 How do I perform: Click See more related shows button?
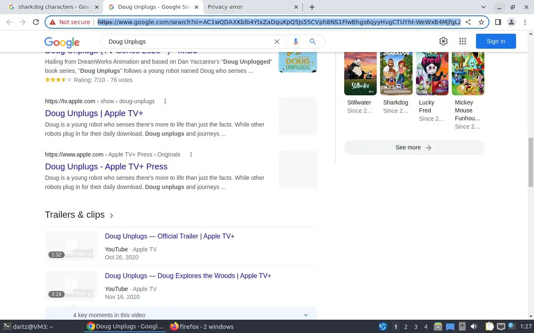[x=414, y=147]
